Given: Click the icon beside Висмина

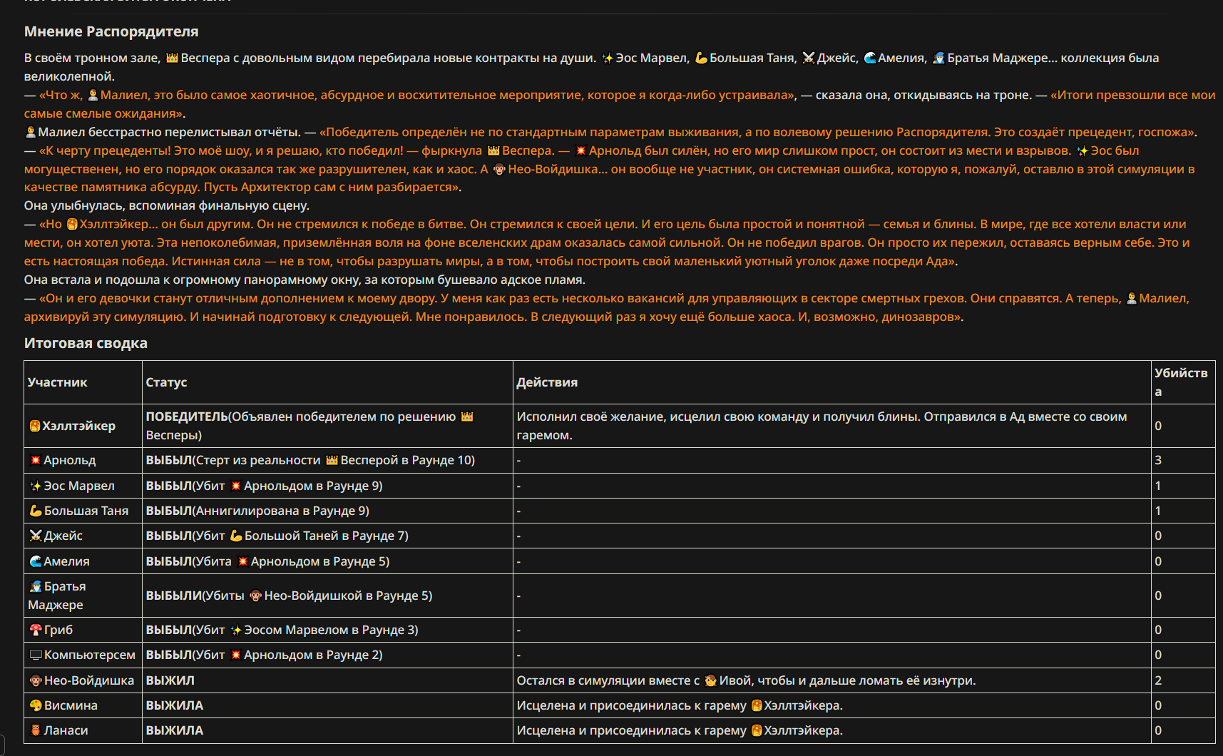Looking at the screenshot, I should point(36,705).
